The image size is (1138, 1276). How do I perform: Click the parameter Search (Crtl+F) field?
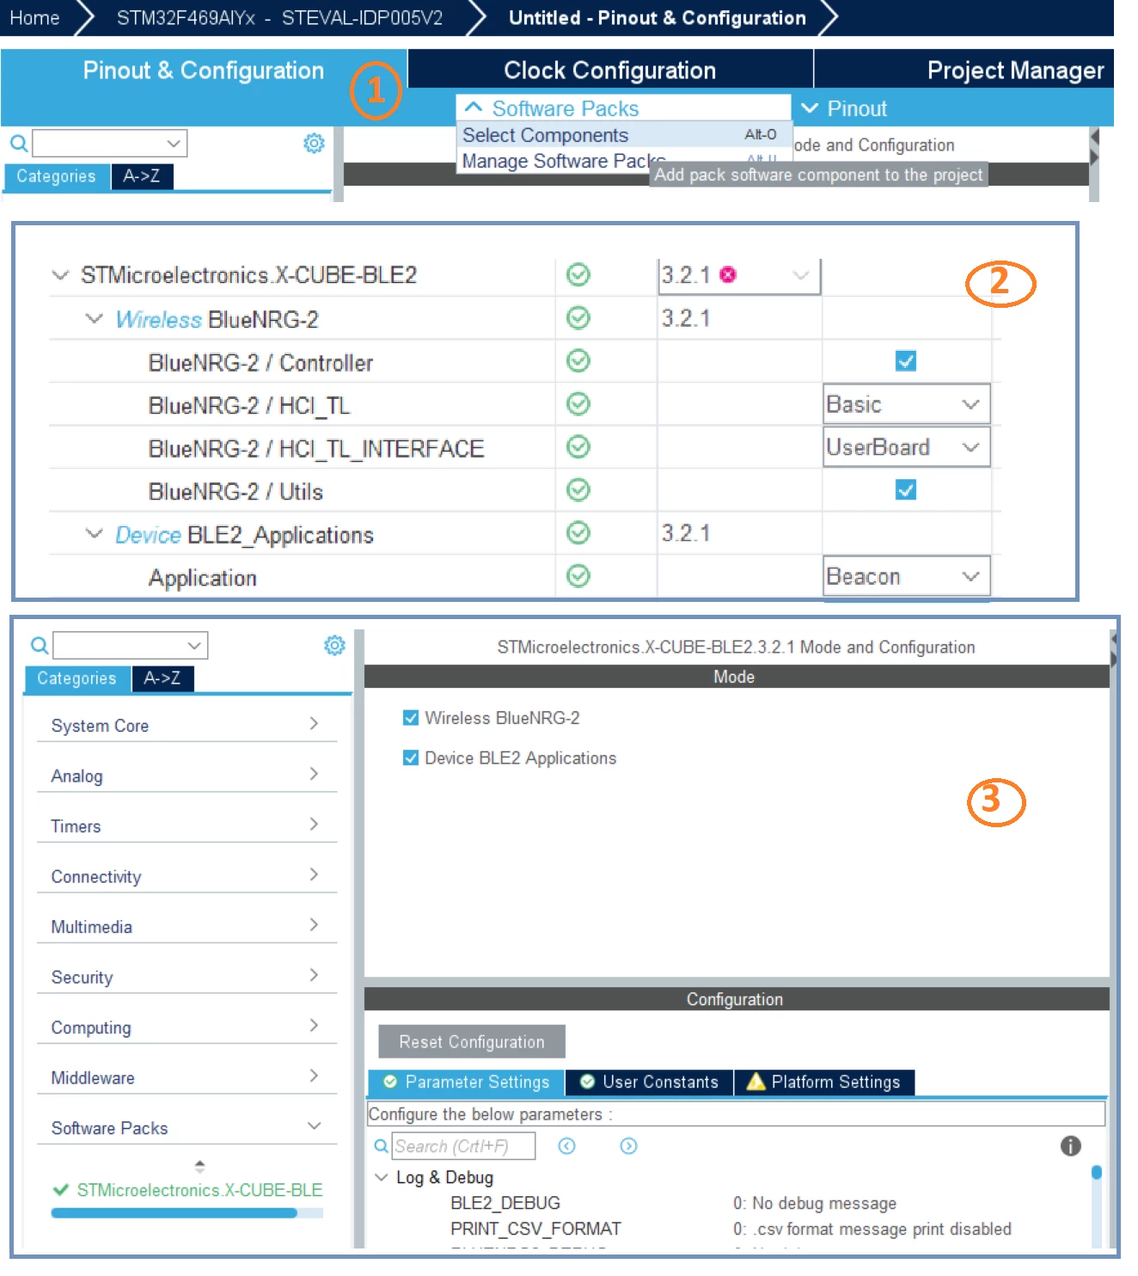coord(463,1145)
